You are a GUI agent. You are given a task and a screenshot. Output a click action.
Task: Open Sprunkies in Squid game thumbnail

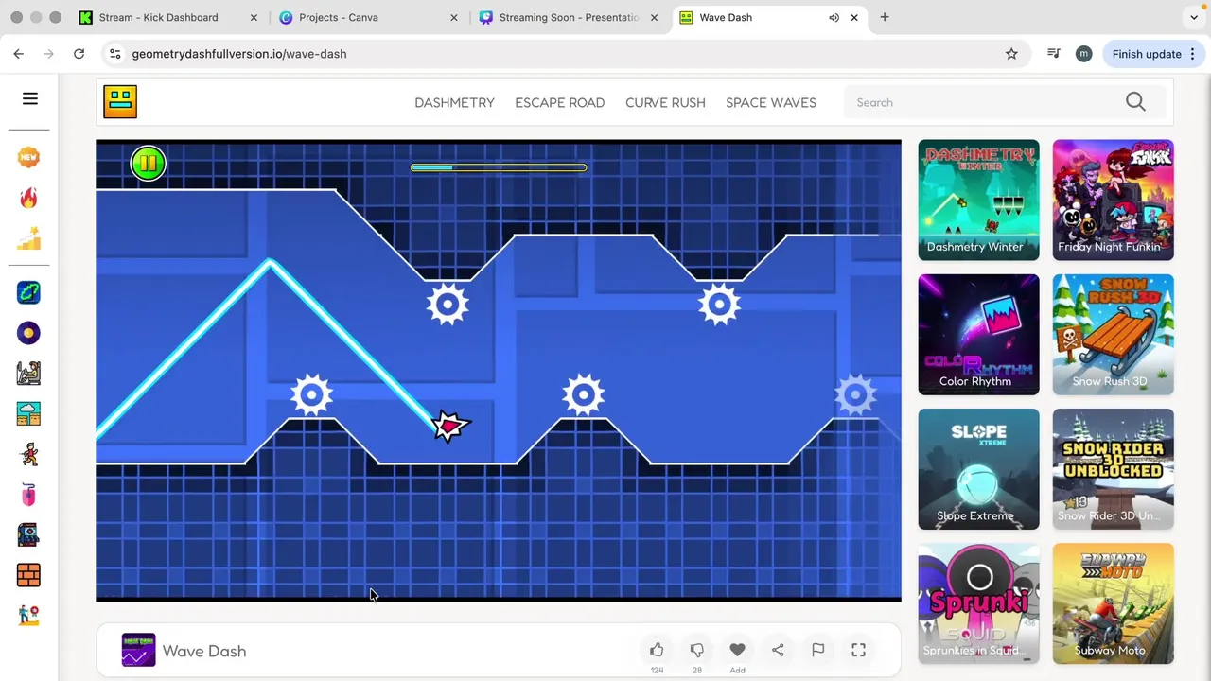pos(978,603)
